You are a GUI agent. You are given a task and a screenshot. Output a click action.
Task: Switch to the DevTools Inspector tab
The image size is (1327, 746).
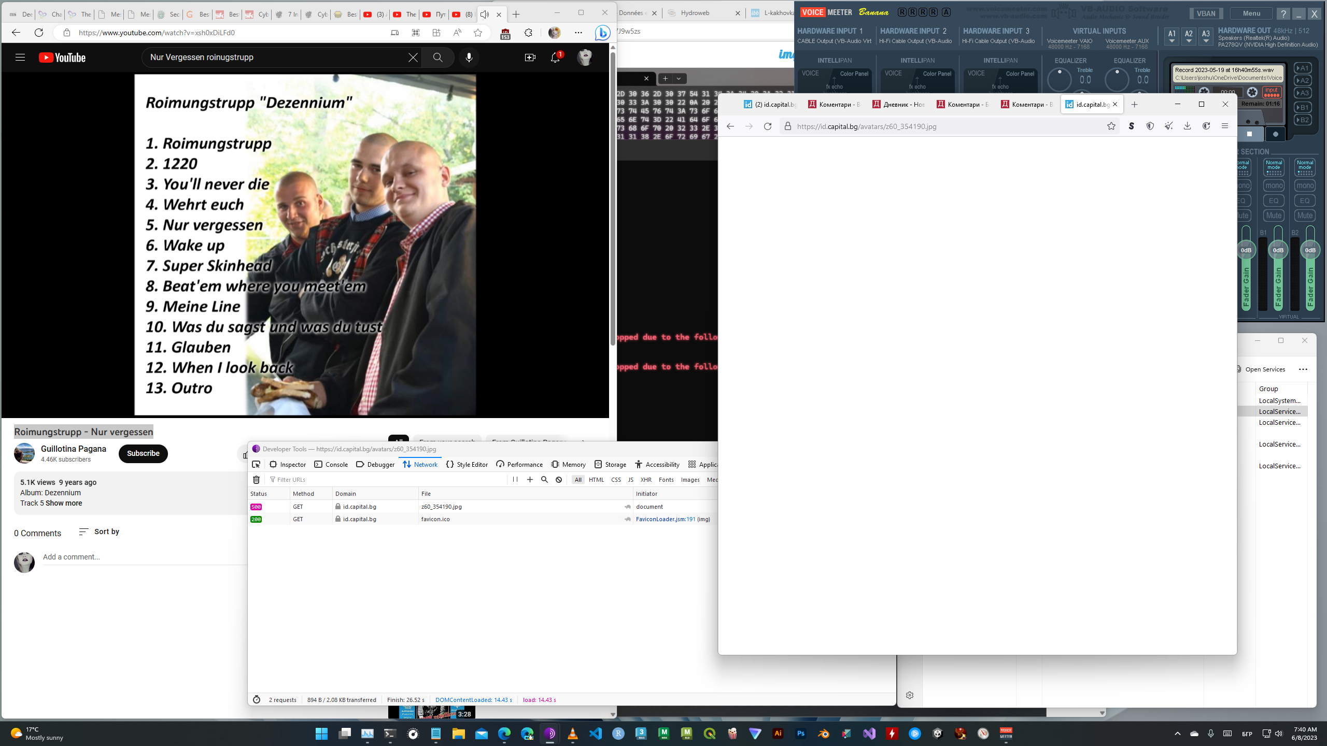tap(288, 464)
